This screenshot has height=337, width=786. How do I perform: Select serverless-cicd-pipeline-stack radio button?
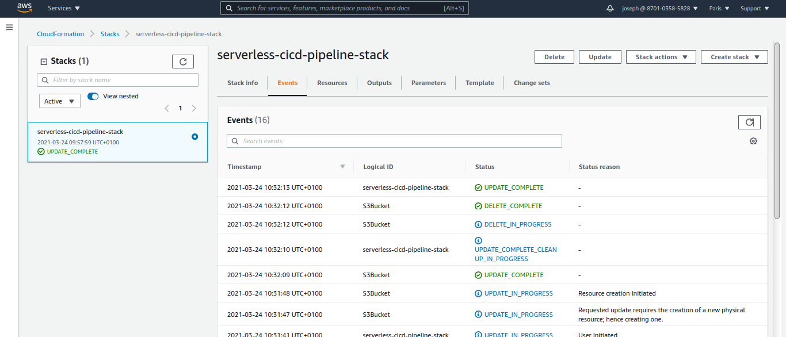[194, 136]
